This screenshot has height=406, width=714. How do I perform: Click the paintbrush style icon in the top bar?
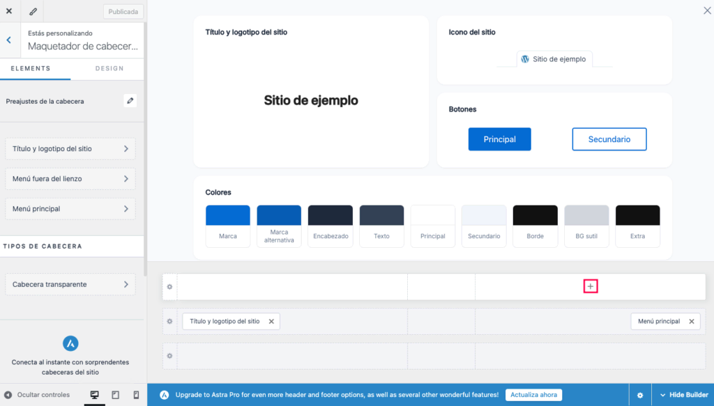pos(33,11)
